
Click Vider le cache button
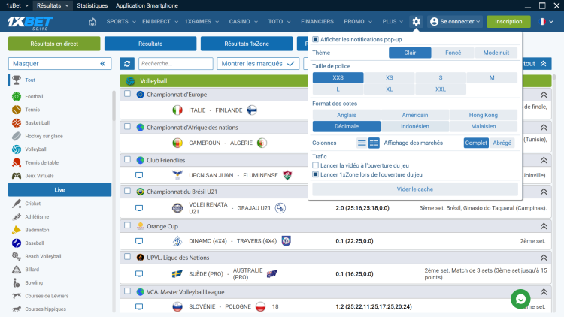tap(414, 189)
